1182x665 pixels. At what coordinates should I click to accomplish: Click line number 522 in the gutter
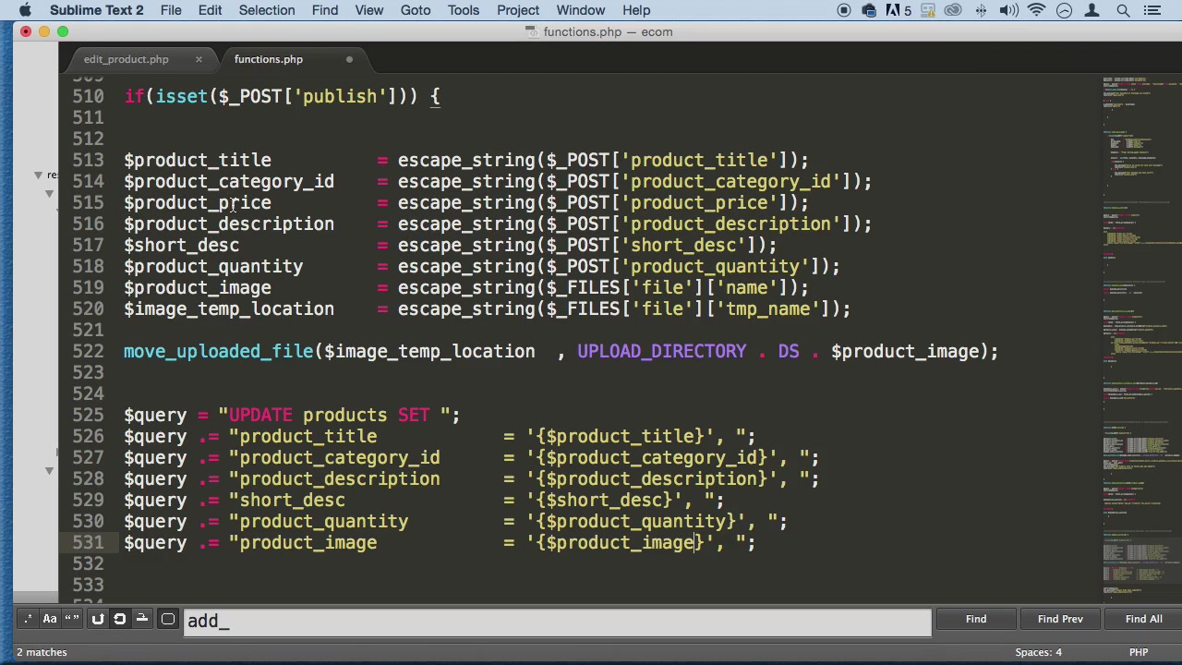click(88, 351)
